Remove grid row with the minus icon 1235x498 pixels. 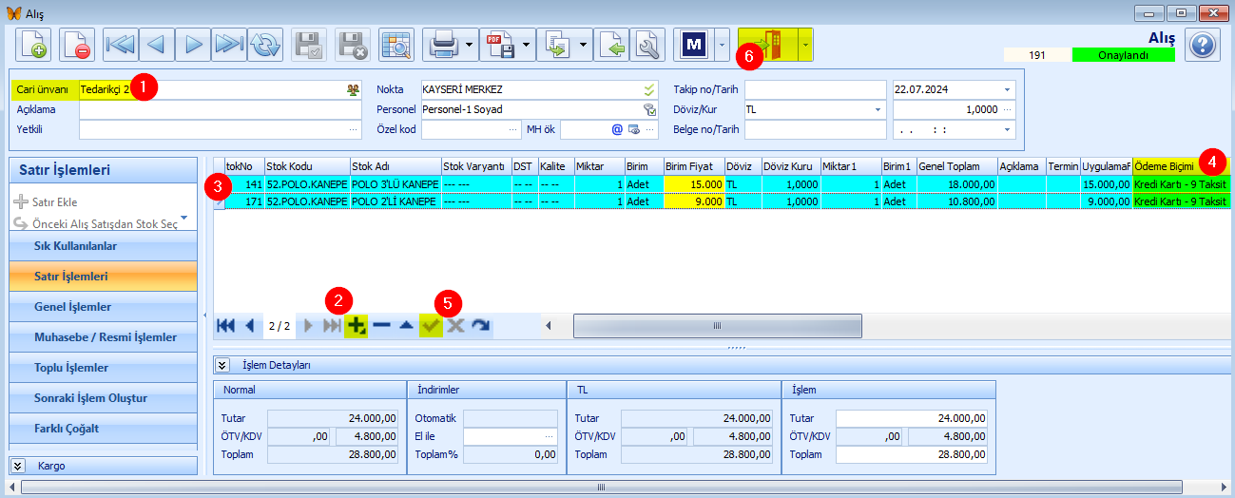pyautogui.click(x=381, y=325)
